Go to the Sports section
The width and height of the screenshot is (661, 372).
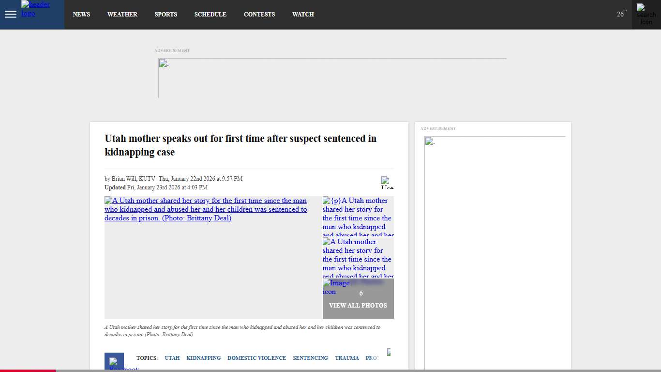pyautogui.click(x=165, y=15)
